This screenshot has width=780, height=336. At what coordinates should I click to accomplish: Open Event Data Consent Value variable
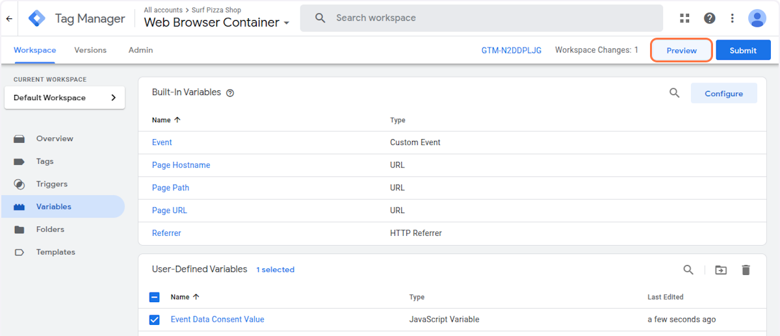point(217,320)
